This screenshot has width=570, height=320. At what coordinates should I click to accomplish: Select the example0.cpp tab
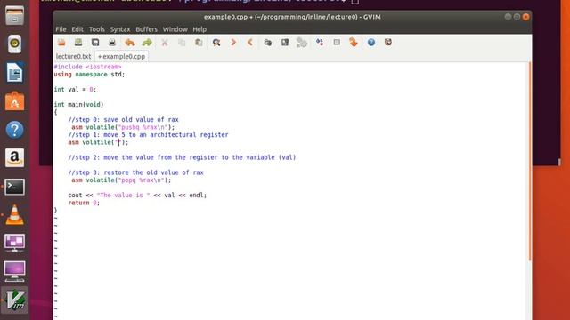[x=121, y=57]
